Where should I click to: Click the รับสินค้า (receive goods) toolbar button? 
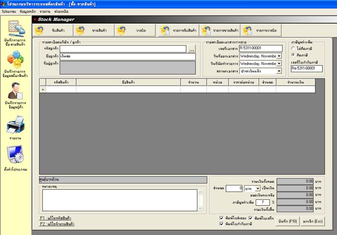coord(52,31)
